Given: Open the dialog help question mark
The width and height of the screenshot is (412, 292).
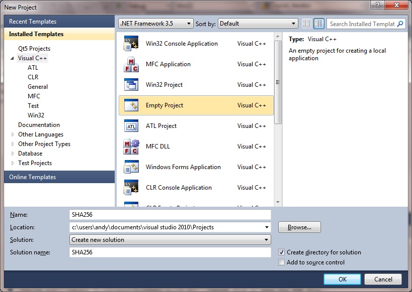Looking at the screenshot, I should (378, 5).
